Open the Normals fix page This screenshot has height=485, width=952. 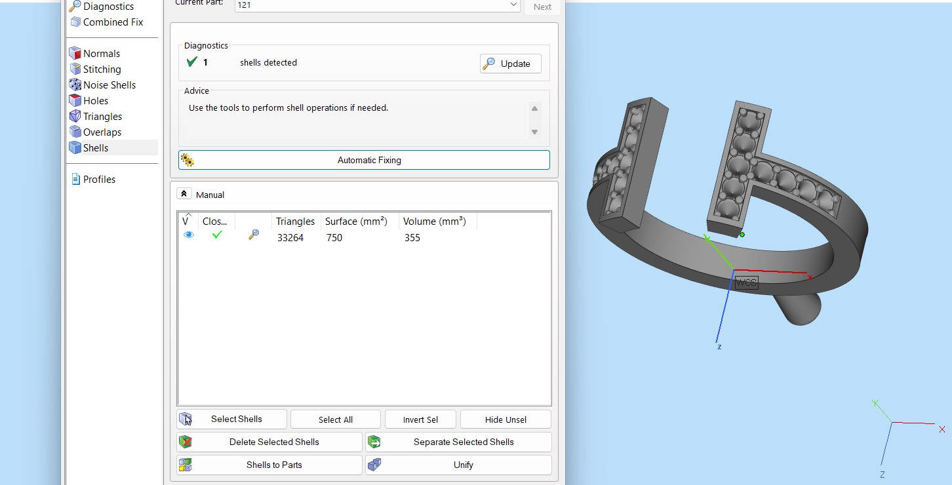click(x=102, y=54)
